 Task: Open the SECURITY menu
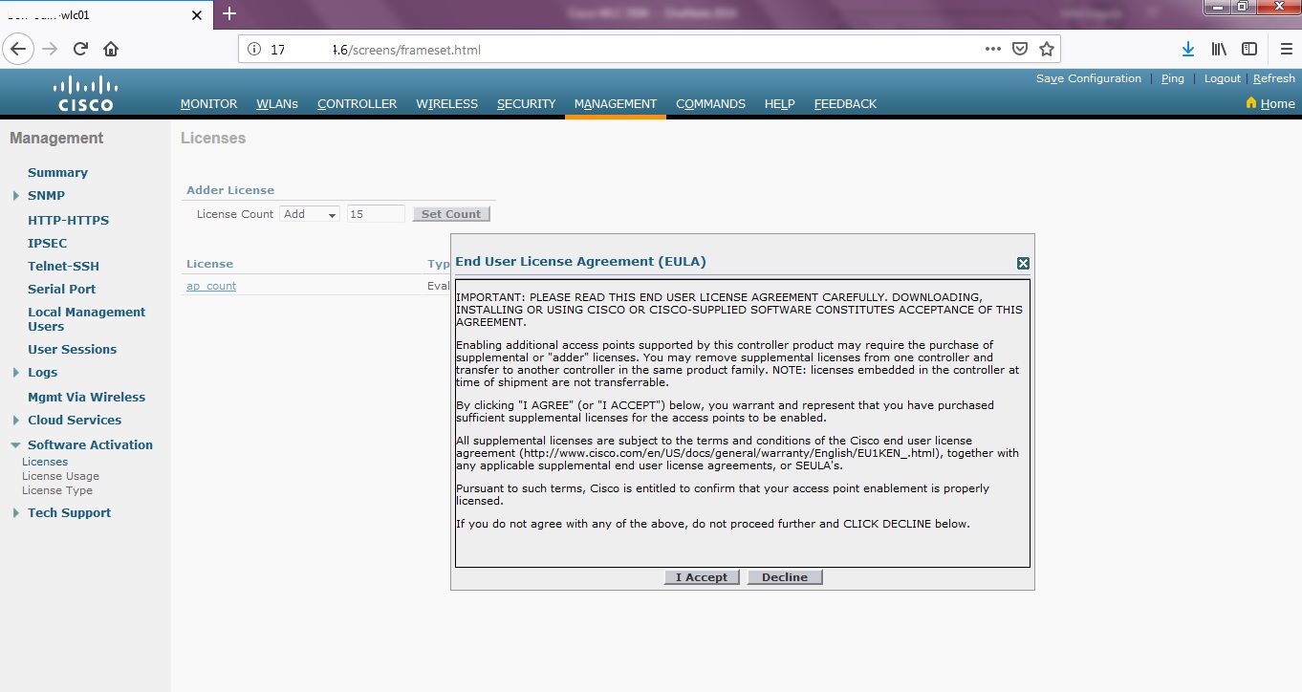[526, 103]
